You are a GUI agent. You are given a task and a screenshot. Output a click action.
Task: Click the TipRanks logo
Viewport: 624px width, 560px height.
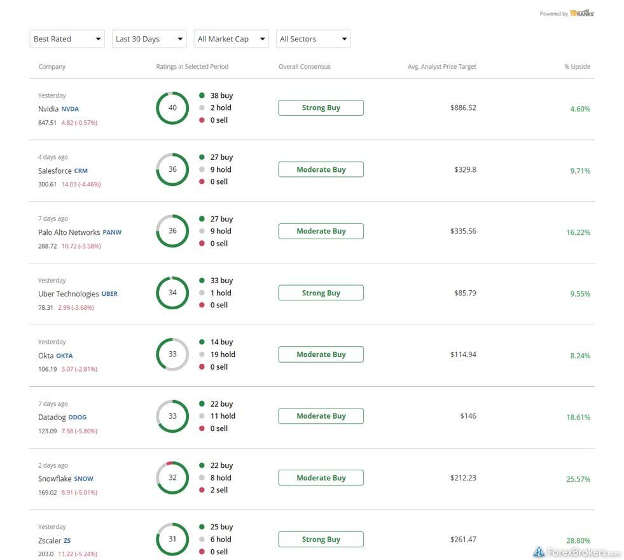(x=582, y=13)
